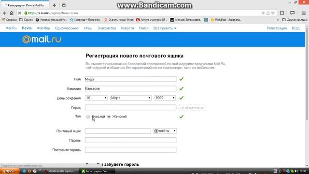Click the green padlock security icon
309x174 pixels.
tap(26, 13)
